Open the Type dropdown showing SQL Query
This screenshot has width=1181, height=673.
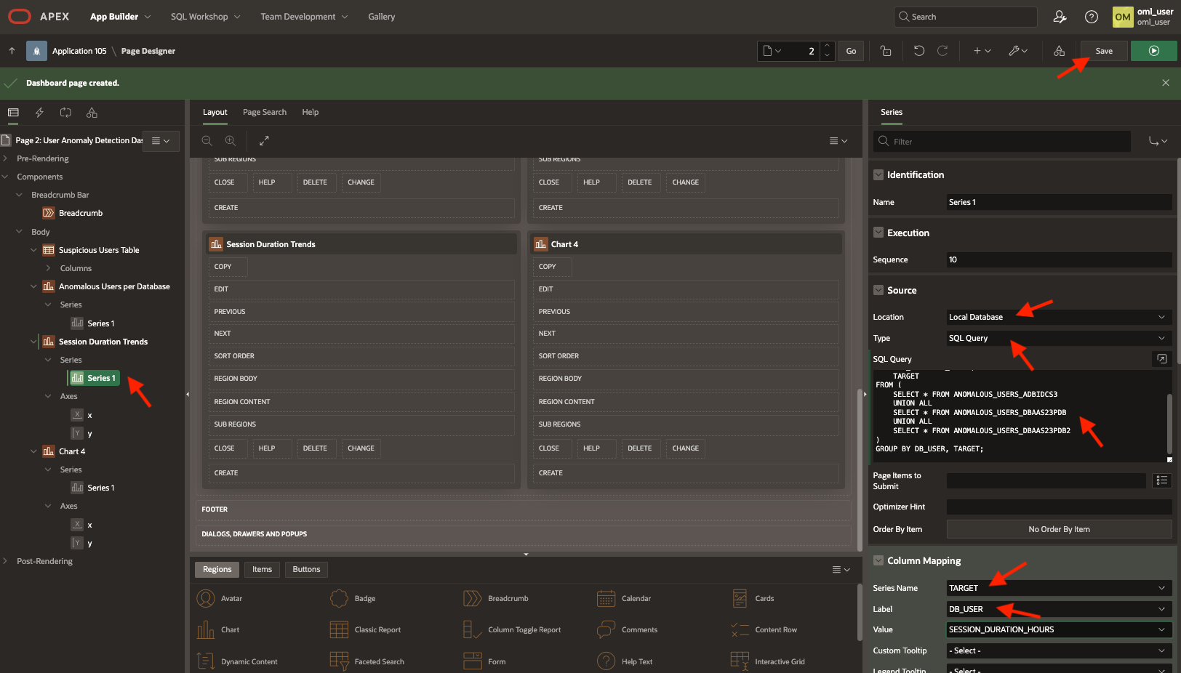point(1059,338)
